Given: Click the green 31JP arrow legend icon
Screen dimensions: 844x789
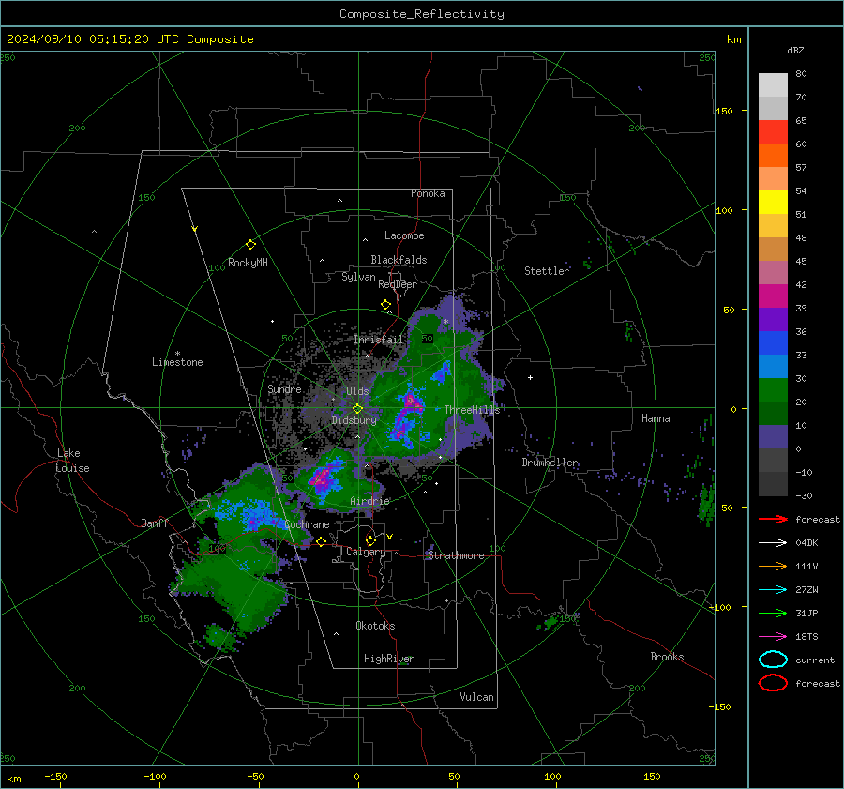Looking at the screenshot, I should pyautogui.click(x=773, y=613).
